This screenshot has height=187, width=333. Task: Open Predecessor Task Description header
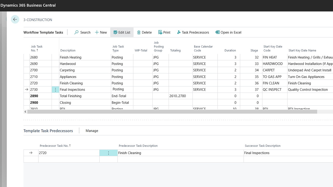tap(138, 146)
